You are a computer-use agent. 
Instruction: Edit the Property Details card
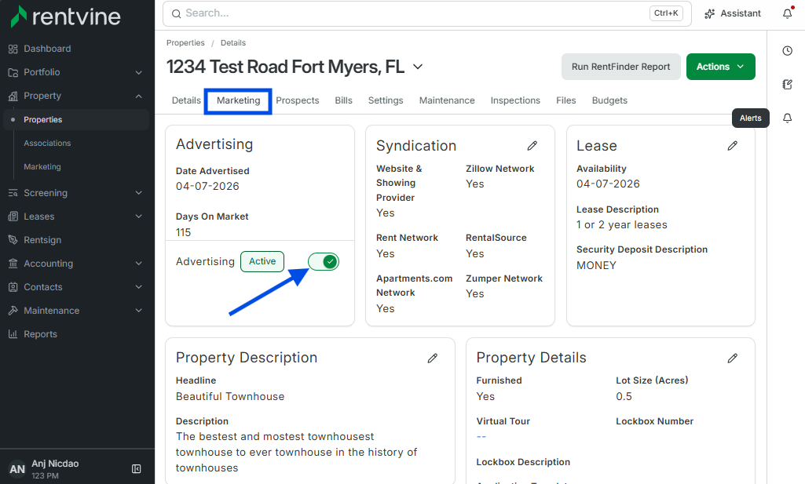point(733,358)
